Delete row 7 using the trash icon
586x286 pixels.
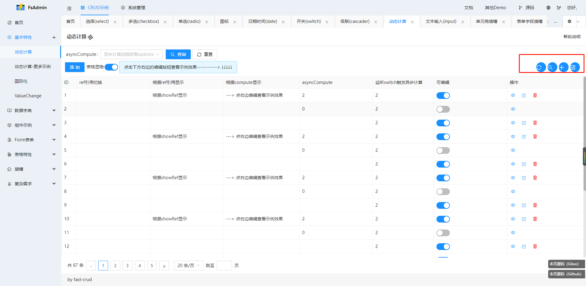point(535,178)
